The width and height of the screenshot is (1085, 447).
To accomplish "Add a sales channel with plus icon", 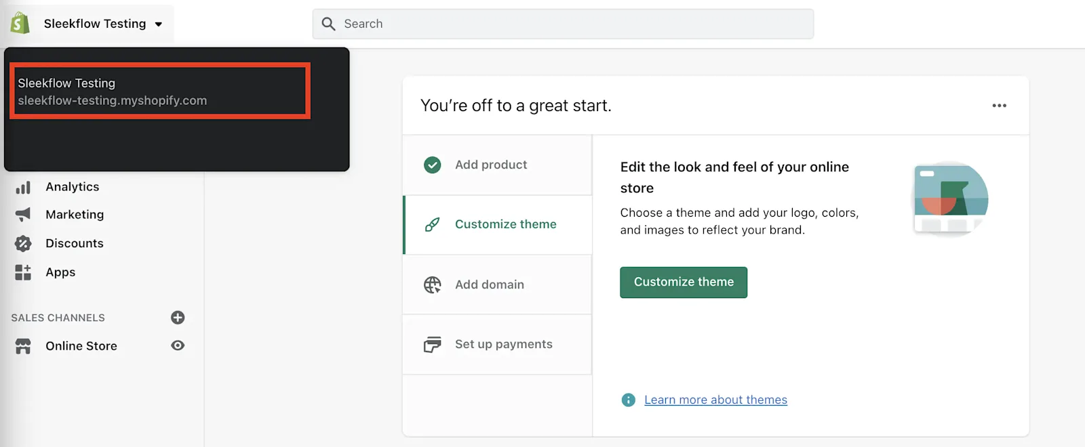I will click(x=178, y=318).
